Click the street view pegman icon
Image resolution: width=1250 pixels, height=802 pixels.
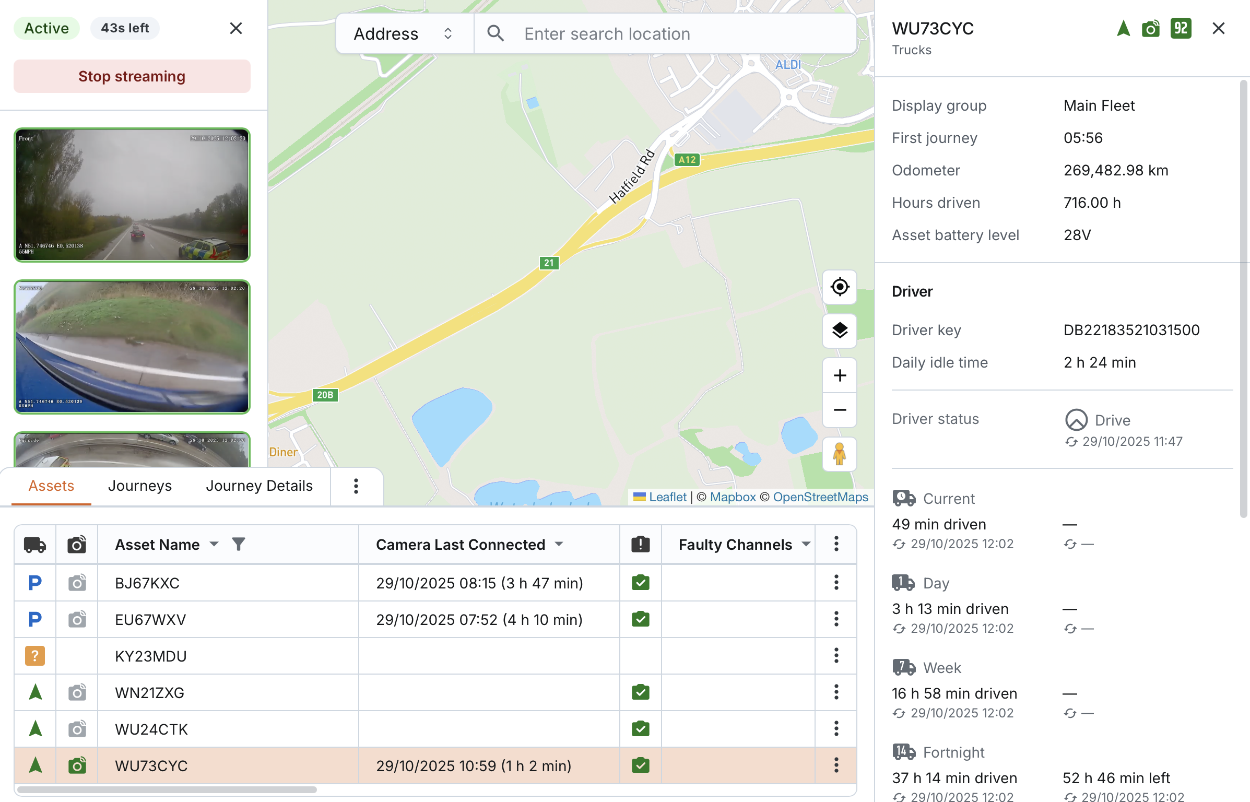tap(839, 454)
